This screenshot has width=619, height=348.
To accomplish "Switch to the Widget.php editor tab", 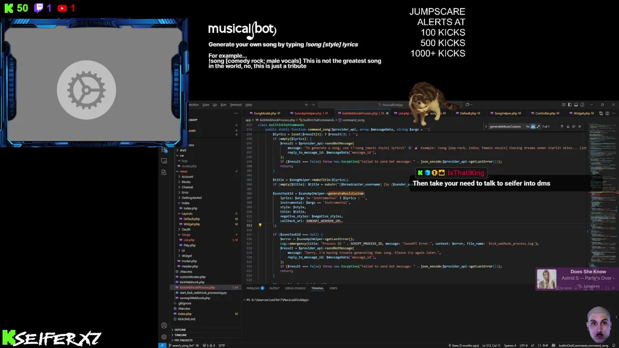I will tap(582, 113).
